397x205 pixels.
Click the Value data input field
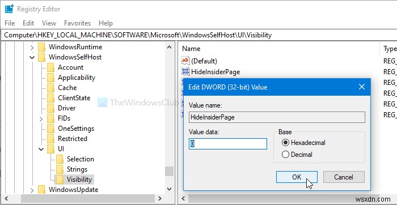228,144
